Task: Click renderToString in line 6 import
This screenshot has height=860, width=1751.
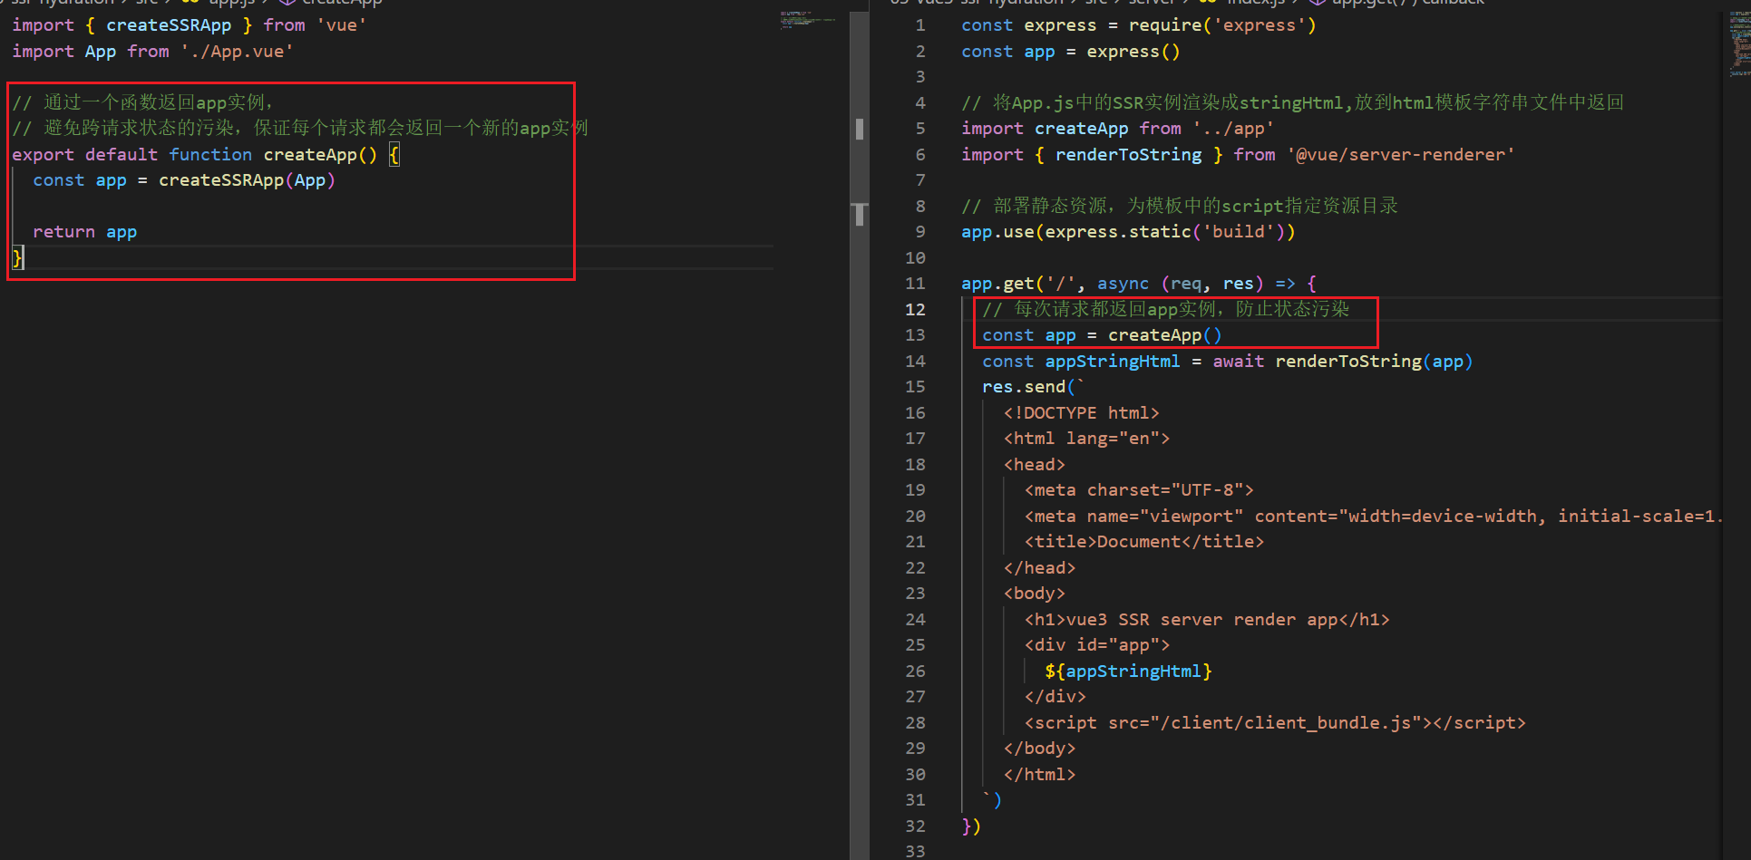Action: tap(1128, 155)
